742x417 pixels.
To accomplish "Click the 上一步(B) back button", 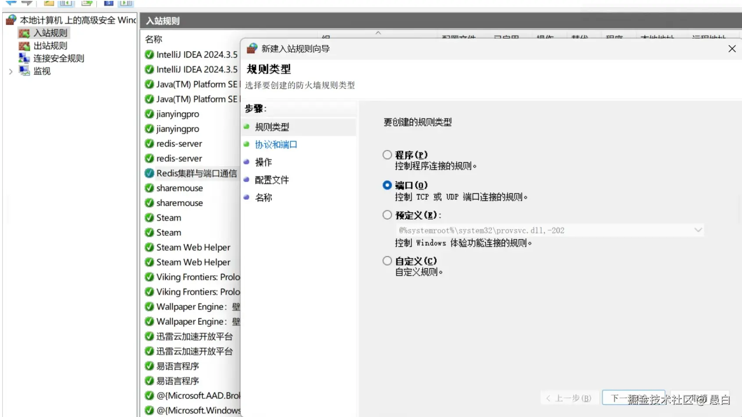I will [x=569, y=398].
